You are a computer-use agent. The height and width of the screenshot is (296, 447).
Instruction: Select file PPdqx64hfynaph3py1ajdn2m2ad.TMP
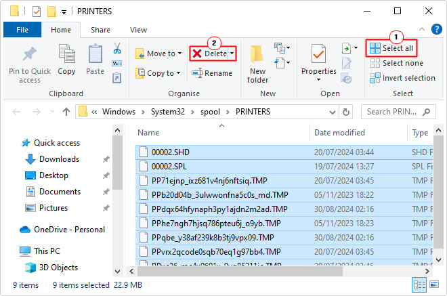click(x=284, y=209)
